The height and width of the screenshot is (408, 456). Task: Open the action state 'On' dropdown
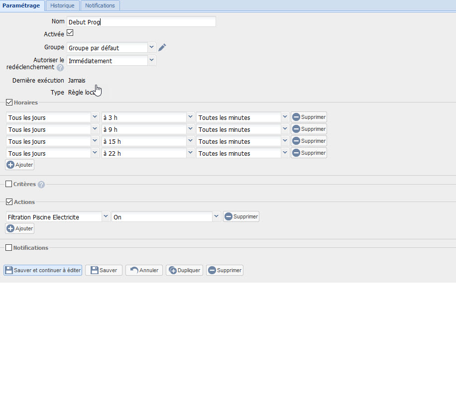click(x=216, y=217)
